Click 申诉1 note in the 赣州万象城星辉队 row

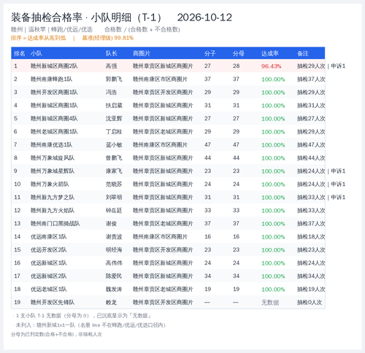pos(338,171)
